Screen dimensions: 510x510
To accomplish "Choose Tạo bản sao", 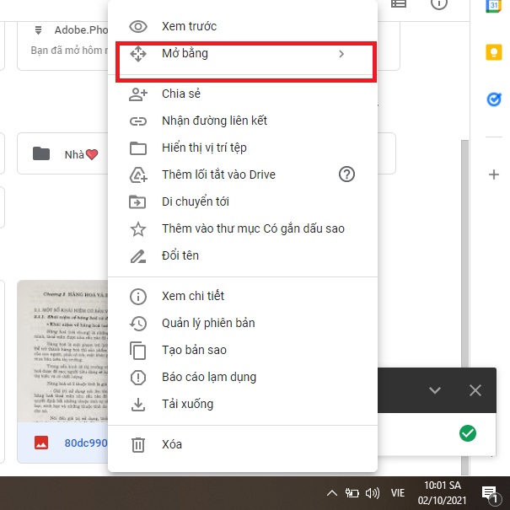I will click(x=243, y=351).
